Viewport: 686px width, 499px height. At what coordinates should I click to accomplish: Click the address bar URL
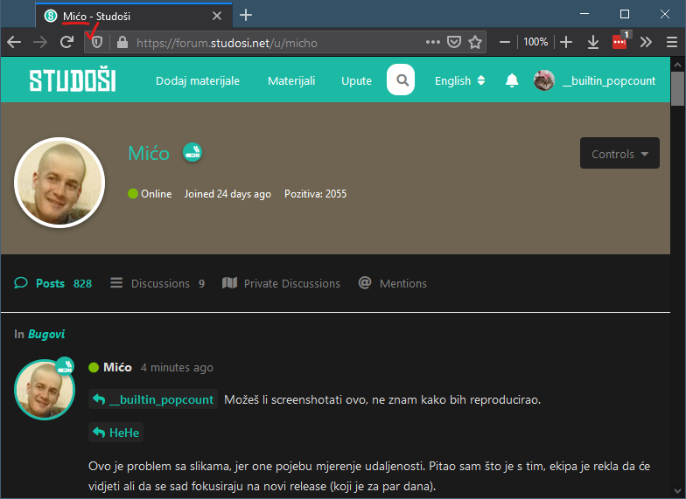point(227,43)
